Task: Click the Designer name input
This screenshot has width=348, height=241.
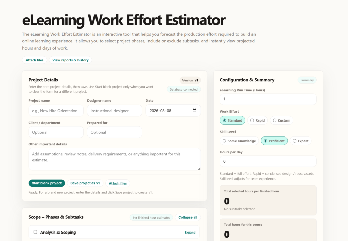Action: (x=115, y=111)
